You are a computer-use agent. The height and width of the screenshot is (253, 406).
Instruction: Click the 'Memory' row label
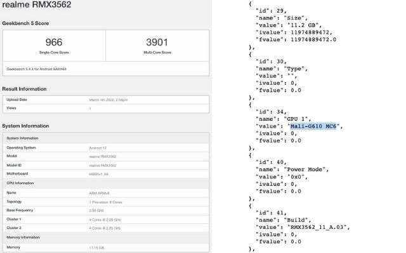[x=13, y=247]
